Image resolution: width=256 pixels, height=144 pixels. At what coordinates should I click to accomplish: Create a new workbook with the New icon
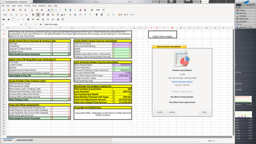4,10
